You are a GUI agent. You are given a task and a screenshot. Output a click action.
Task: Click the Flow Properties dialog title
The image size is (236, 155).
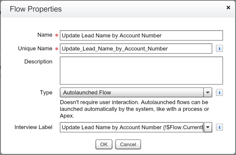[36, 9]
